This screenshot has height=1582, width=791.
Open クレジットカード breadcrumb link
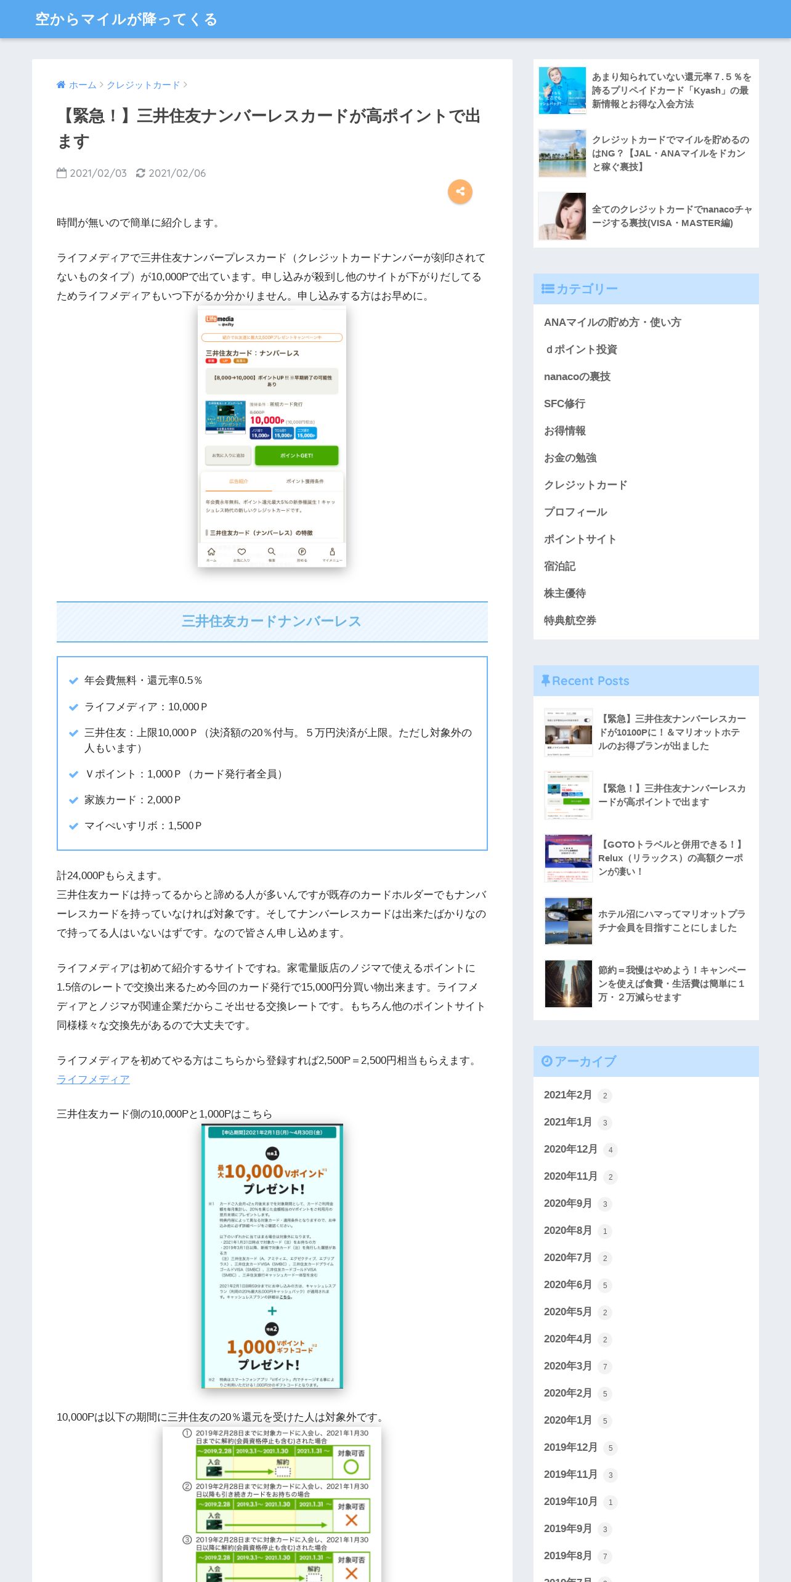[144, 85]
